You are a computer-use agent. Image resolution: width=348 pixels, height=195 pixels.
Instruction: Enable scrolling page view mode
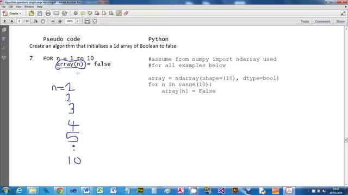click(x=88, y=21)
